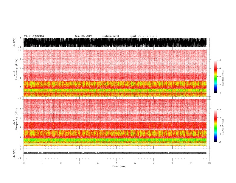Select the log(PSD) label beside ch.1 colorbar
The height and width of the screenshot is (183, 236).
tap(223, 78)
